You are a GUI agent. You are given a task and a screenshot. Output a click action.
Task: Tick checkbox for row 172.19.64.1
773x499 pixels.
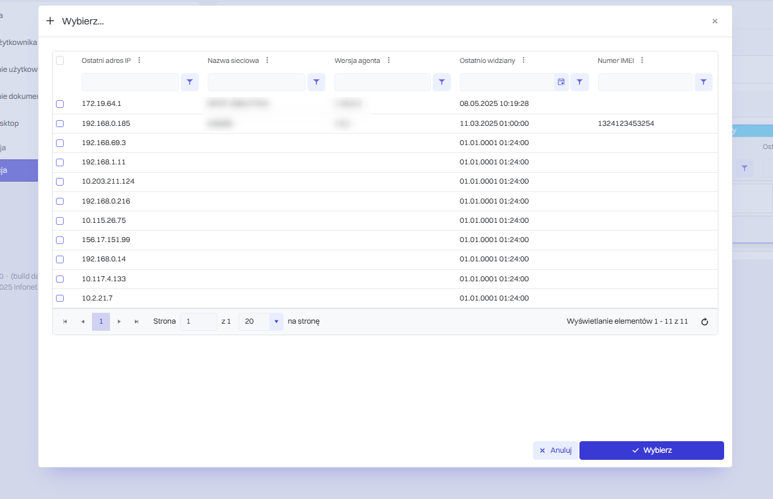(x=60, y=104)
